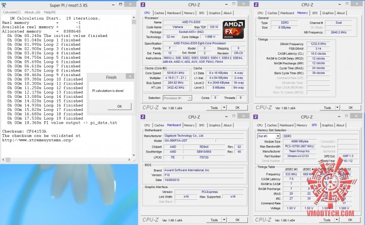
Task: Click the CPU-Z logo icon of the Memory tab window
Action: [x=256, y=5]
